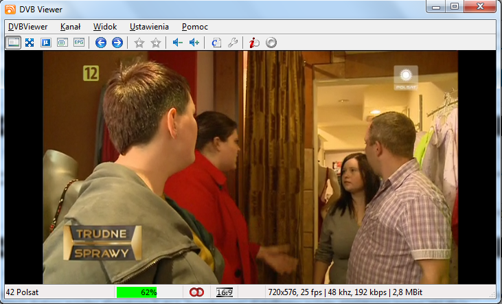Click the '42 Polsat' channel name in status bar
Image resolution: width=502 pixels, height=304 pixels.
[22, 292]
